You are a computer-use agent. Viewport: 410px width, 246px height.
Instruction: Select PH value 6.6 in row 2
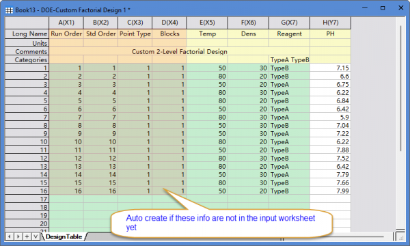click(330, 76)
